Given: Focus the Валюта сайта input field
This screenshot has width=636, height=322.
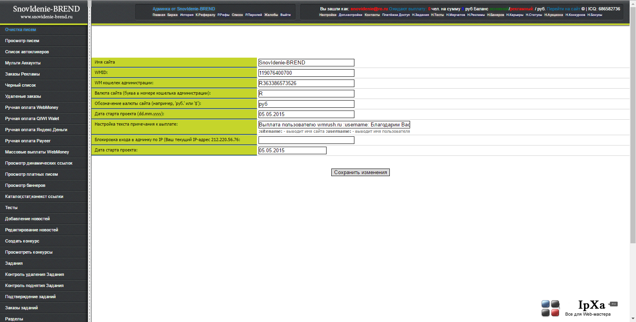Looking at the screenshot, I should (x=306, y=93).
